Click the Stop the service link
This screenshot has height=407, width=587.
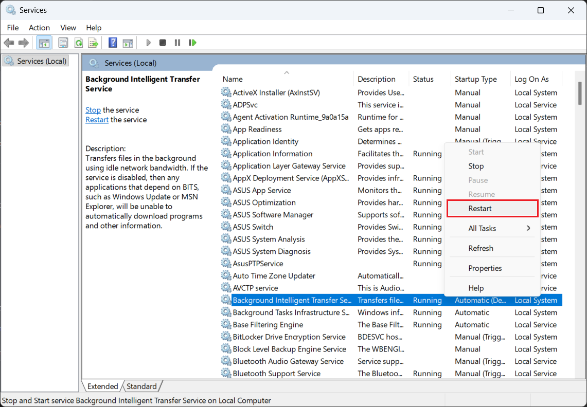point(93,110)
